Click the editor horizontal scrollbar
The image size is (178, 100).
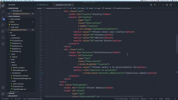coord(94,97)
